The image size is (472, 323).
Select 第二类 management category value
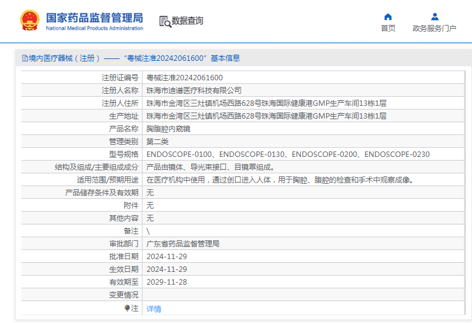coord(157,142)
